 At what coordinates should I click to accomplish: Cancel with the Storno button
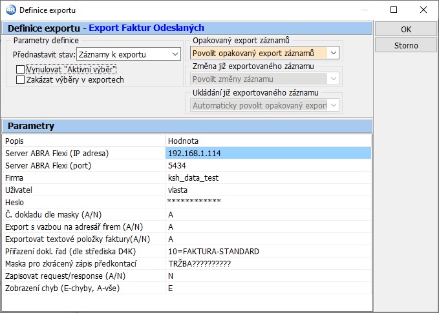[405, 45]
